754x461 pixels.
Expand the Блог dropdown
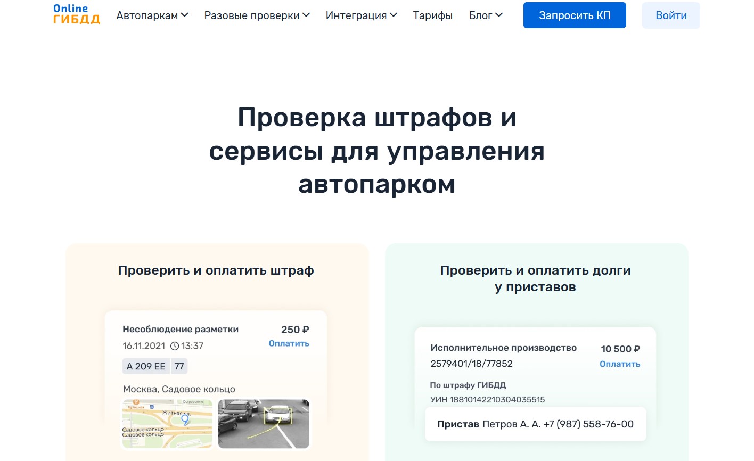pyautogui.click(x=485, y=15)
